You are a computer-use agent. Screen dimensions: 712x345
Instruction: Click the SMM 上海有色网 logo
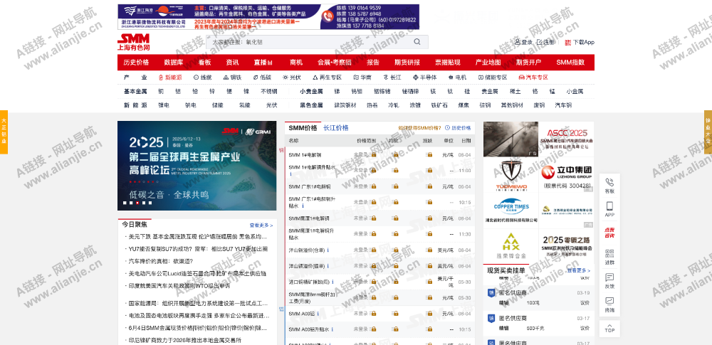134,42
